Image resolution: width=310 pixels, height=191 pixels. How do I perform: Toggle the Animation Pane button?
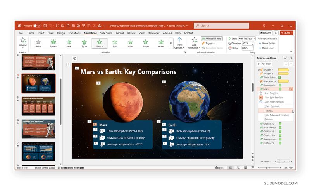click(212, 39)
